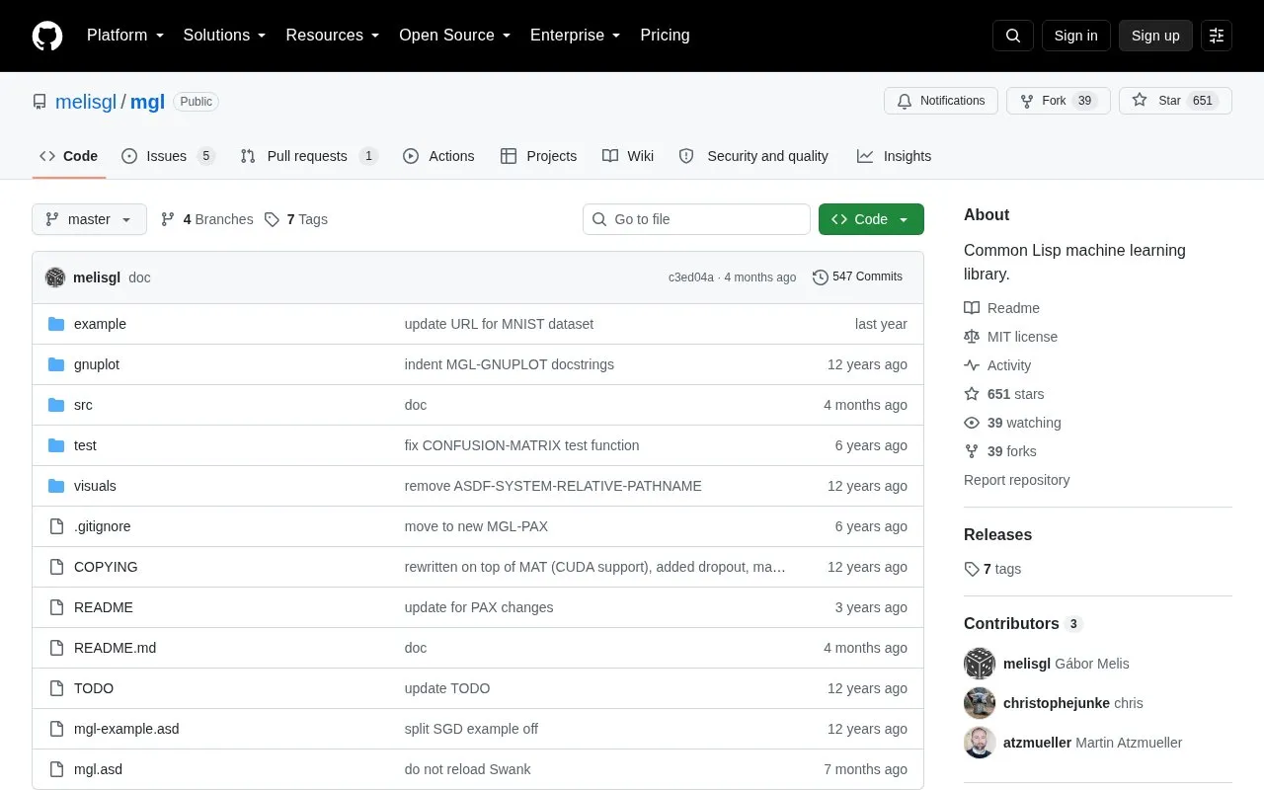The image size is (1264, 790).
Task: Click the Report repository link
Action: coord(1016,480)
